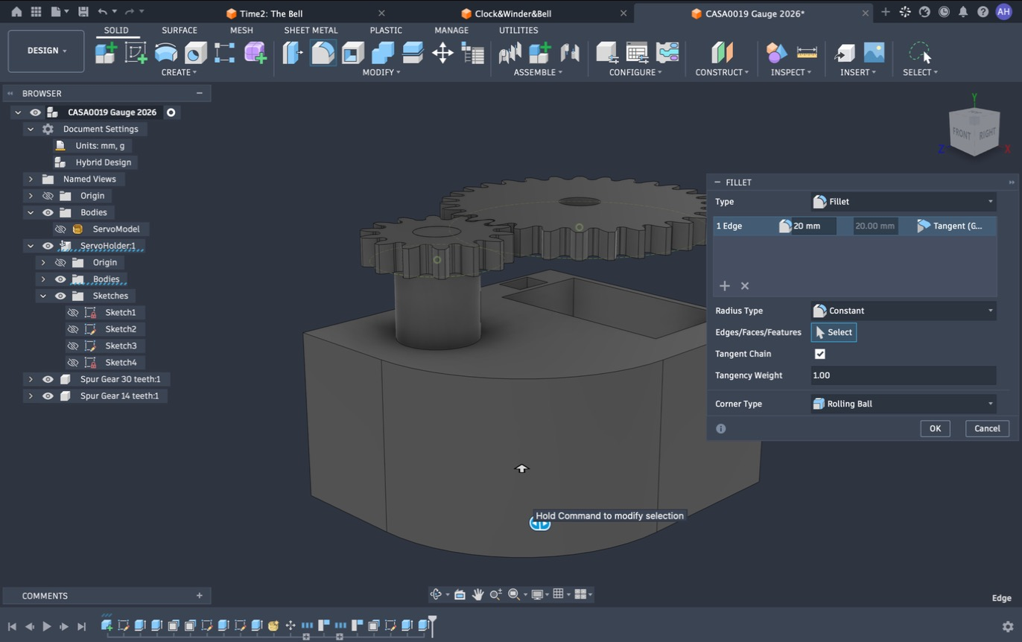Expand the Named Views folder

click(31, 179)
